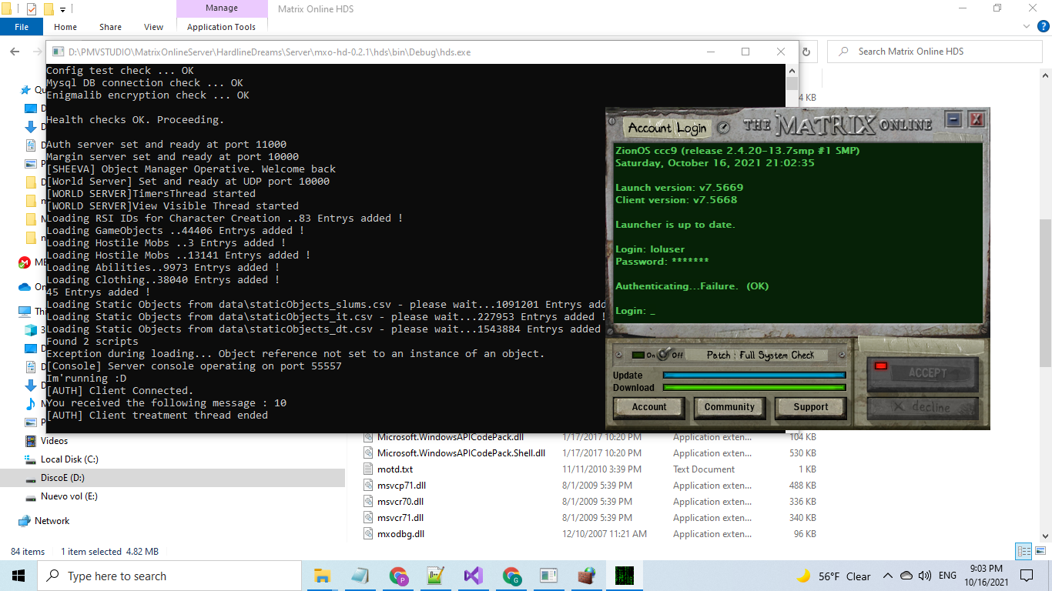Click the blue Update progress bar
The image size is (1052, 591).
[x=753, y=376]
